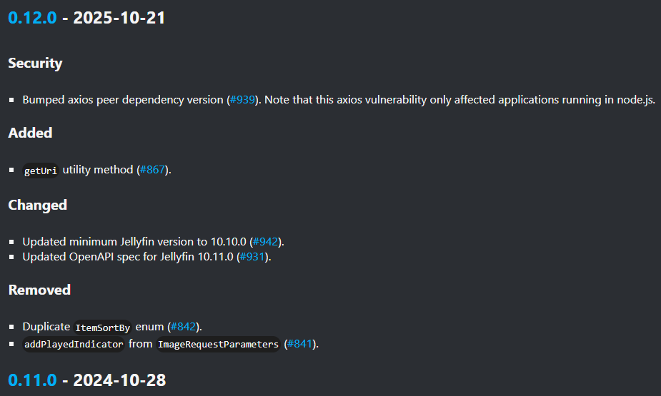This screenshot has height=396, width=661.
Task: Click the axios peer dependency bullet text
Action: click(121, 100)
